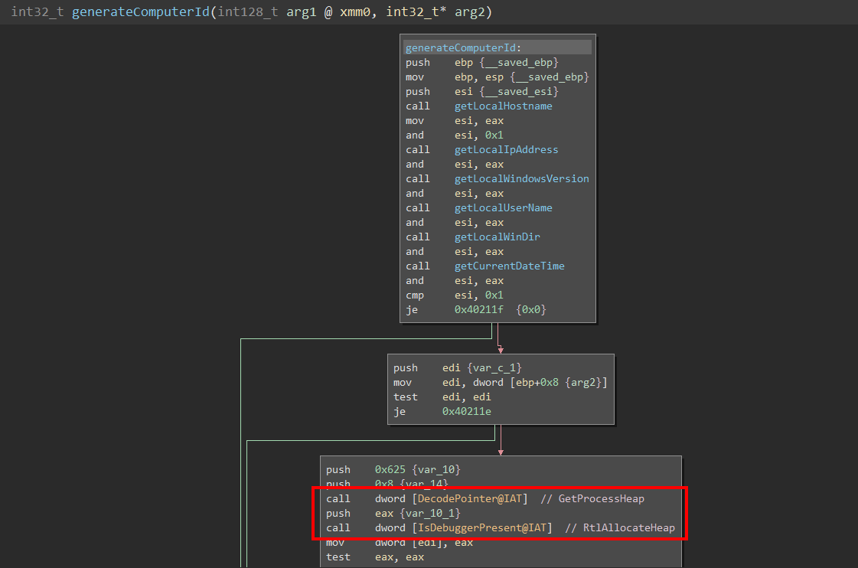Viewport: 858px width, 568px height.
Task: Select the 'mov esi, eax' instruction
Action: pos(454,120)
